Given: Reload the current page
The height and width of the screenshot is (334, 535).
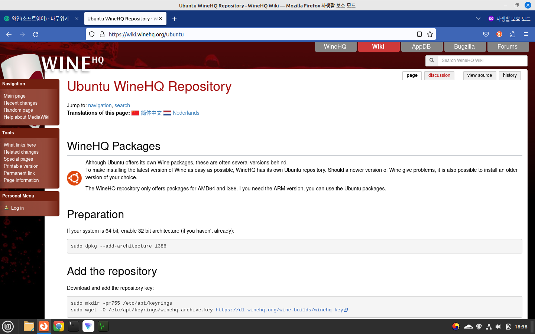Looking at the screenshot, I should click(36, 34).
